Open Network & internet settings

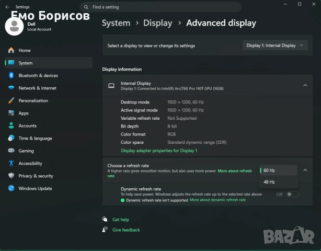pos(37,88)
